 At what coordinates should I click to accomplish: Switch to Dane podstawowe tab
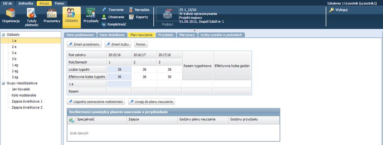(x=80, y=35)
